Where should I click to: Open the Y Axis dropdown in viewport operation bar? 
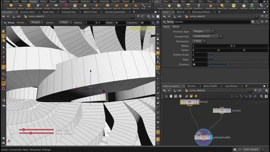tap(65, 22)
